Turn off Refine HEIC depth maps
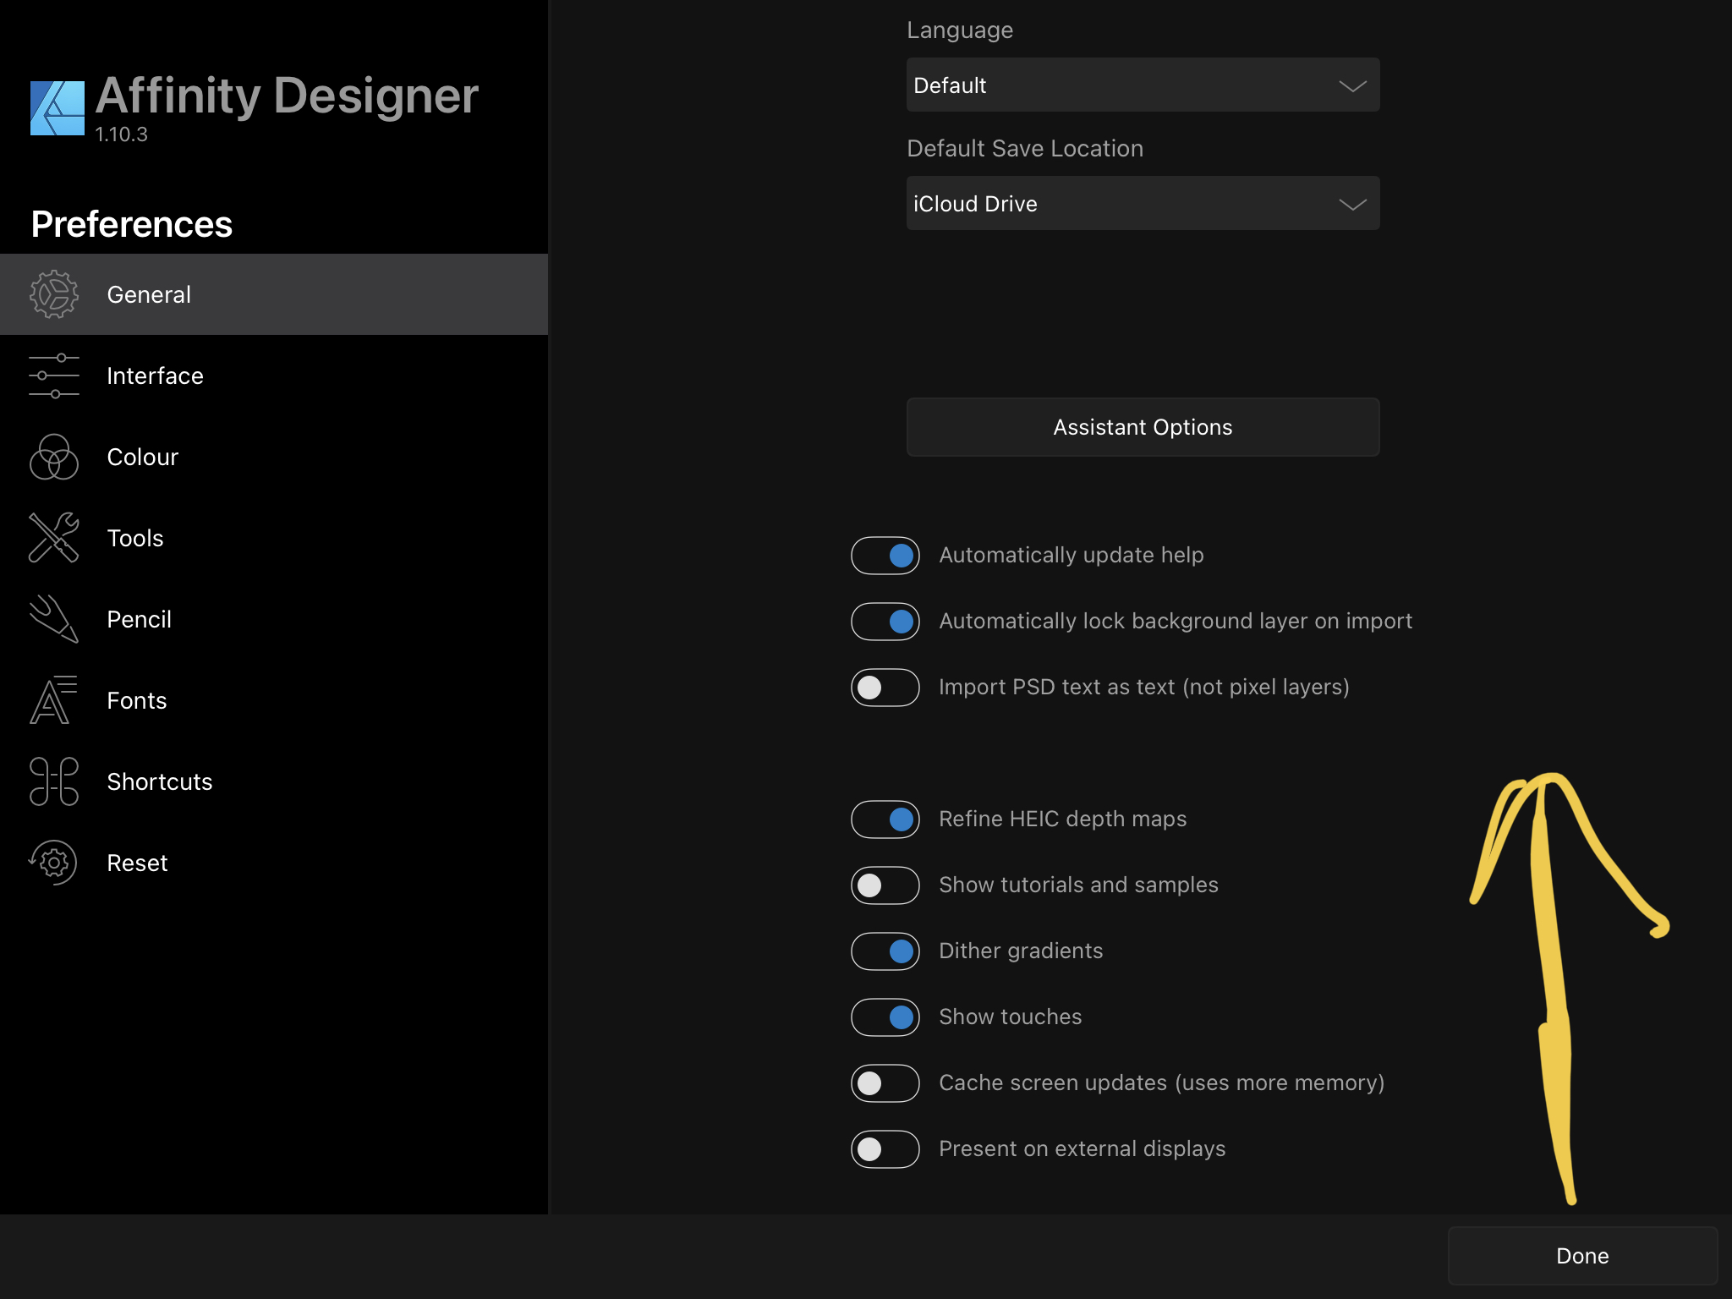 [x=885, y=819]
